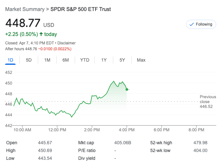Viewport: 222px width, 165px height.
Task: Select the 1D time range tab
Action: click(10, 60)
